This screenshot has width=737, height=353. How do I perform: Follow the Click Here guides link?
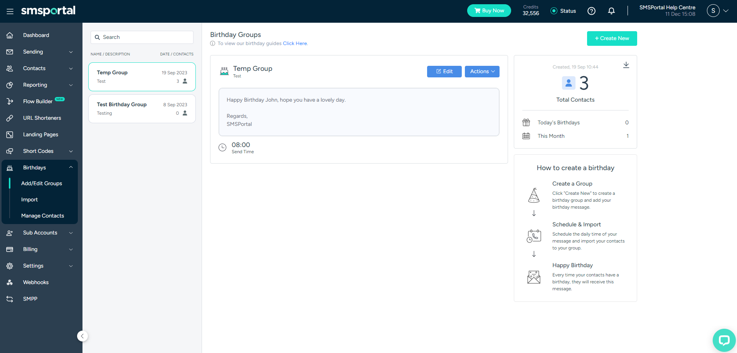pos(295,43)
